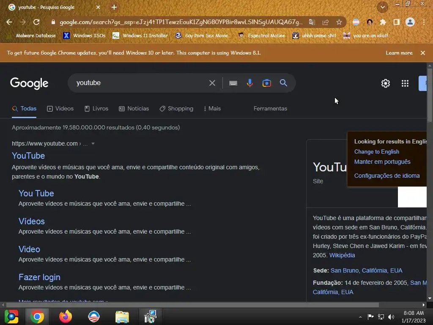The image size is (433, 325).
Task: Dismiss the Chrome update notification bar
Action: pyautogui.click(x=423, y=53)
